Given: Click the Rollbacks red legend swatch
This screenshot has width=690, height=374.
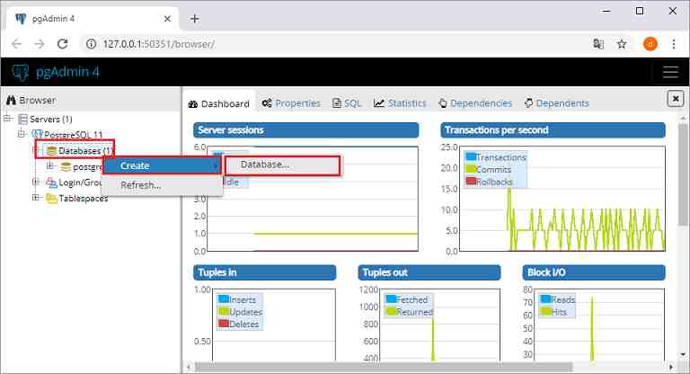Looking at the screenshot, I should point(471,181).
